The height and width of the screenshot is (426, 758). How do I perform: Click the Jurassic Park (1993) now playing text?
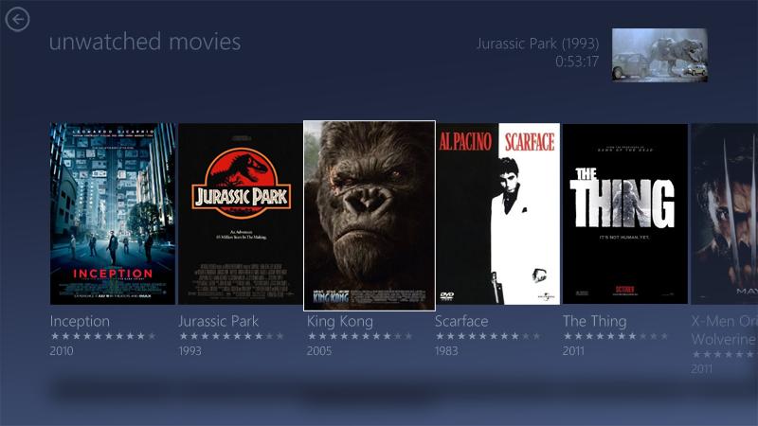point(537,44)
